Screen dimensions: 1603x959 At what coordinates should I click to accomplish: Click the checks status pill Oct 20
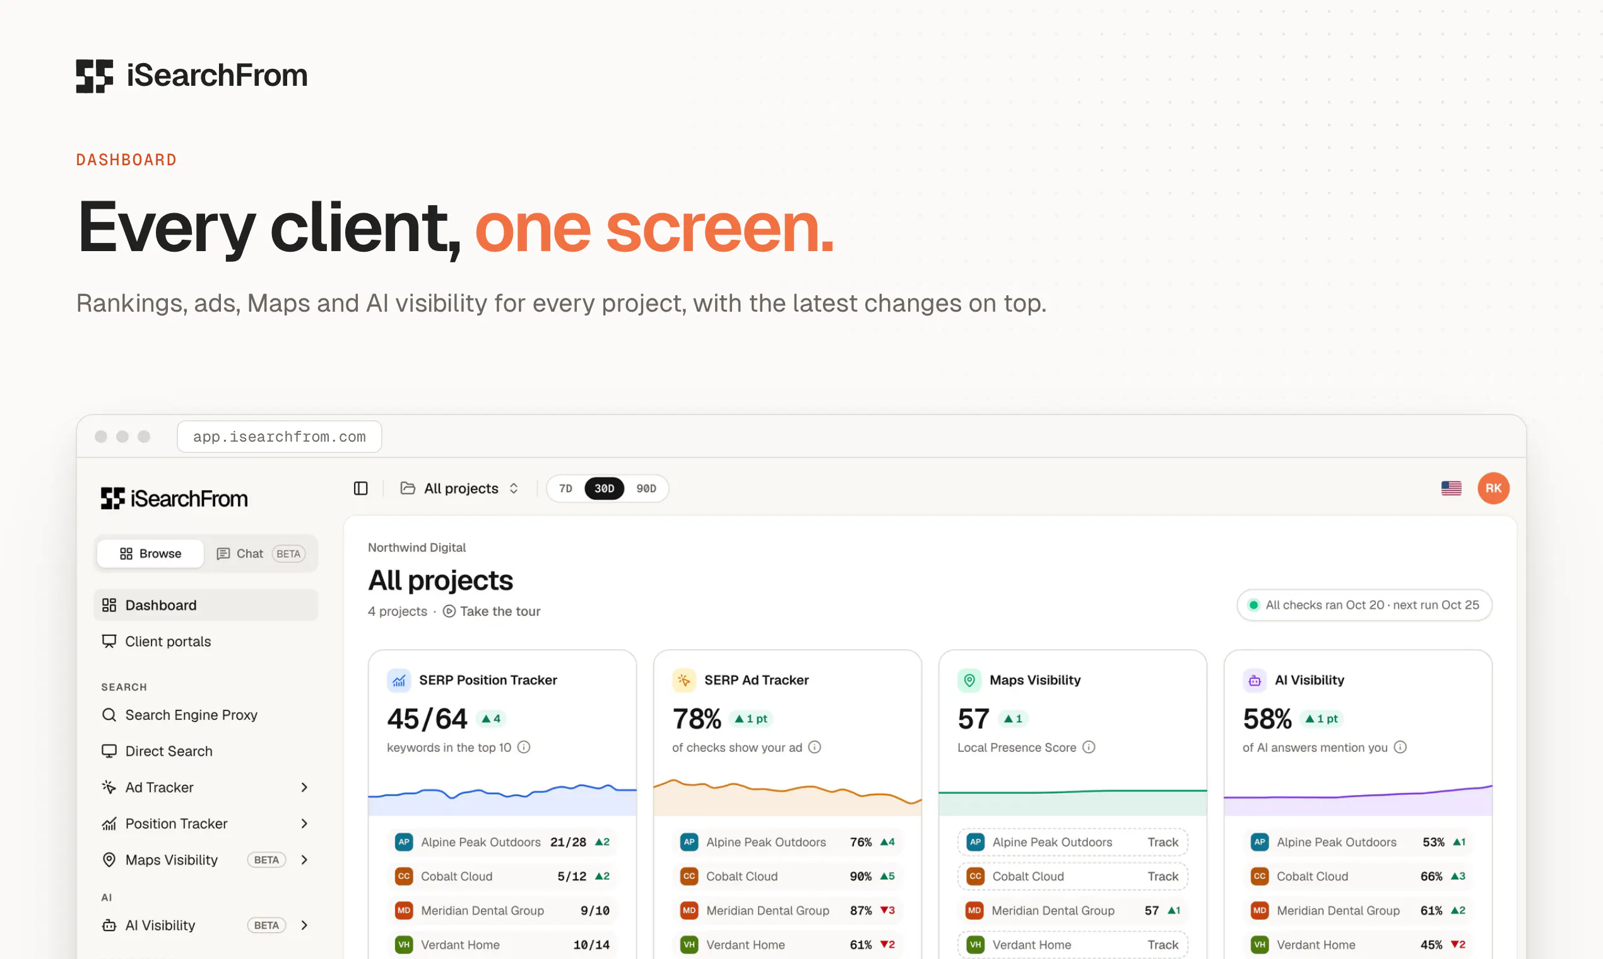pos(1364,606)
